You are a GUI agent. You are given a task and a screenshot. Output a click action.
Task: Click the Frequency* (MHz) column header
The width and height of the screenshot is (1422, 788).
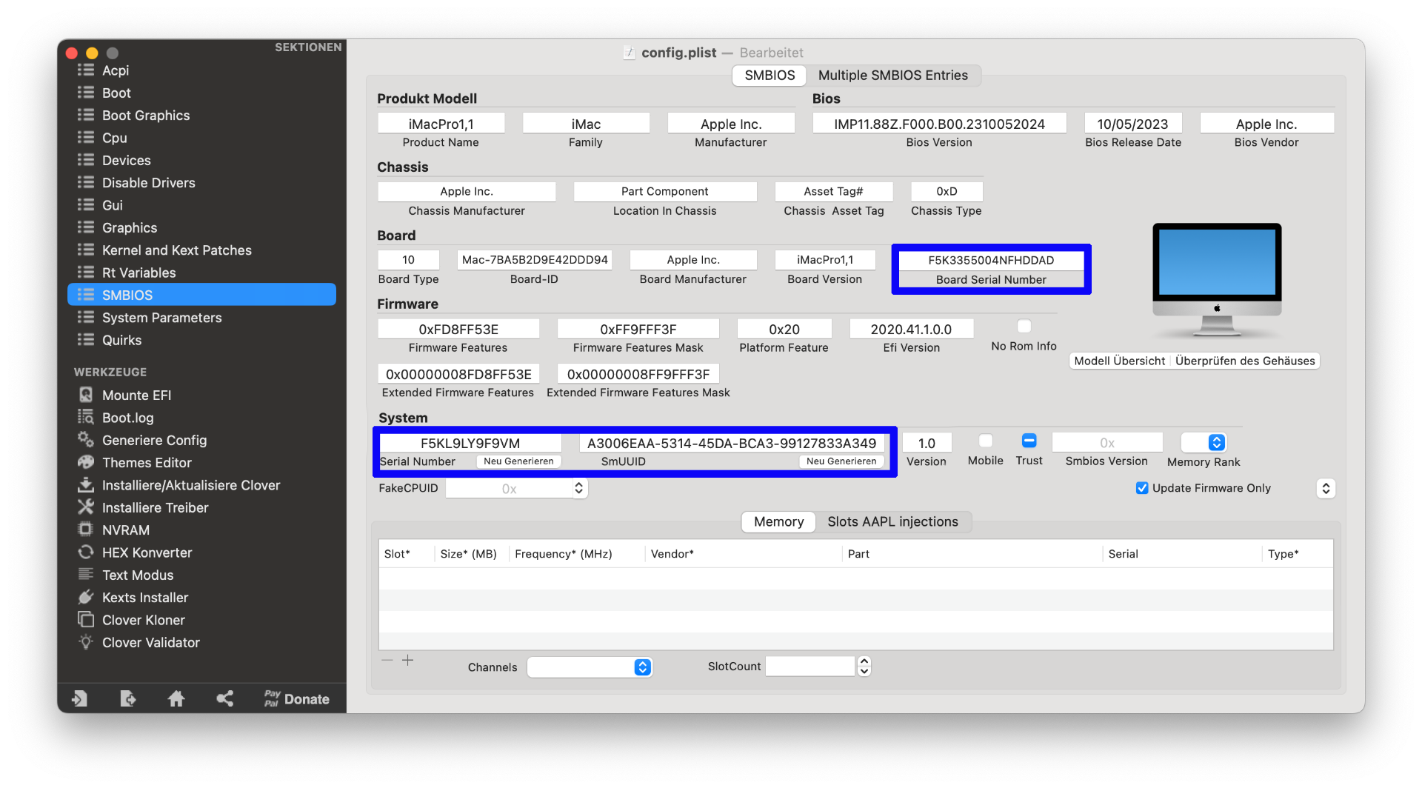click(576, 554)
